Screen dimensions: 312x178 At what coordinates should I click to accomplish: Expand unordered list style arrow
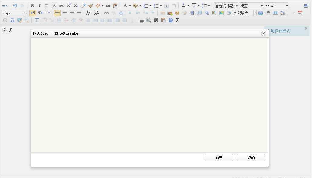coord(161,6)
